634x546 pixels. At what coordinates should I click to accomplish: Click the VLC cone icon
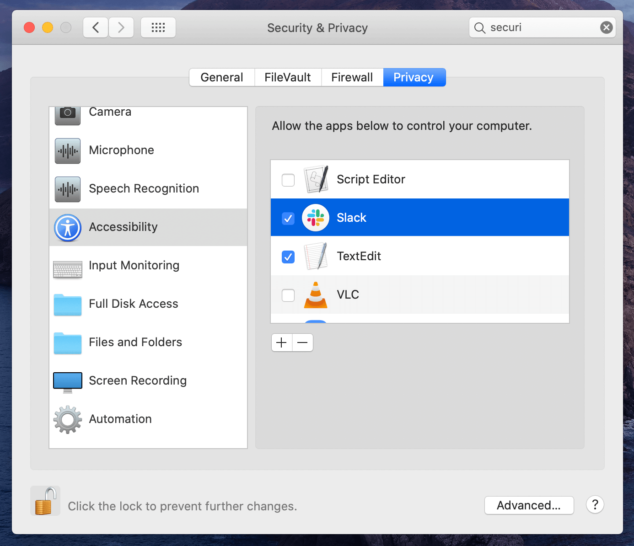tap(316, 295)
